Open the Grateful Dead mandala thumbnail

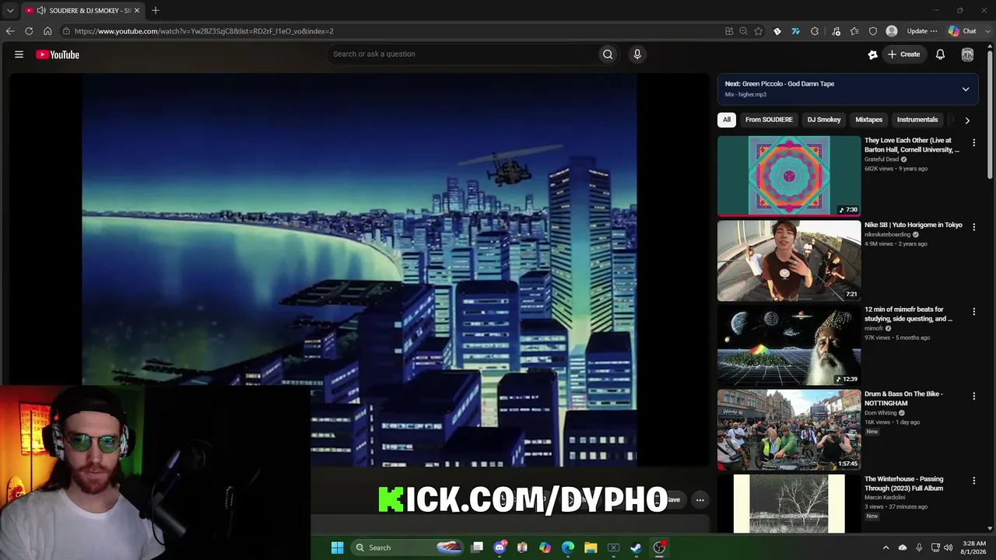pyautogui.click(x=789, y=176)
